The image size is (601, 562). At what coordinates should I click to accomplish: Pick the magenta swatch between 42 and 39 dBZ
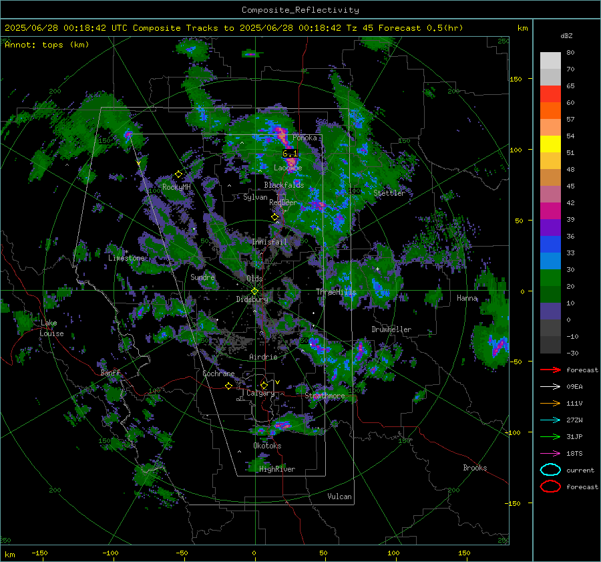(550, 211)
